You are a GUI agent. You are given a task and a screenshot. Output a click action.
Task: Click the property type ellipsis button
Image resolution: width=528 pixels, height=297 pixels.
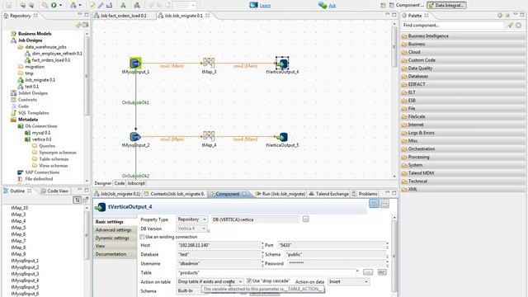tap(305, 219)
